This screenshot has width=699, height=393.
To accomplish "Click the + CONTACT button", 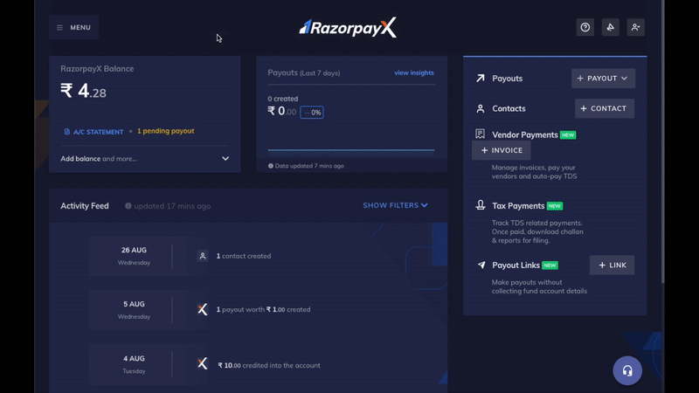I will coord(604,108).
